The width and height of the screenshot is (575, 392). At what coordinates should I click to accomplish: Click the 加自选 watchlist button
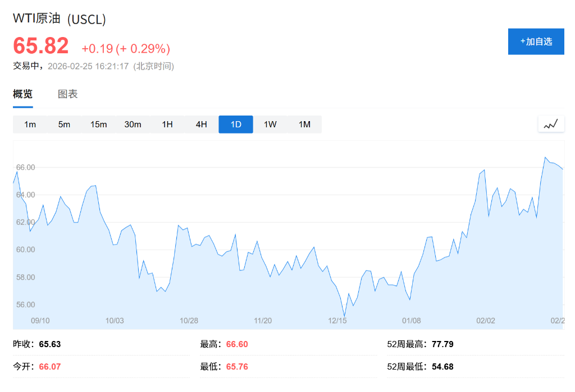[536, 41]
